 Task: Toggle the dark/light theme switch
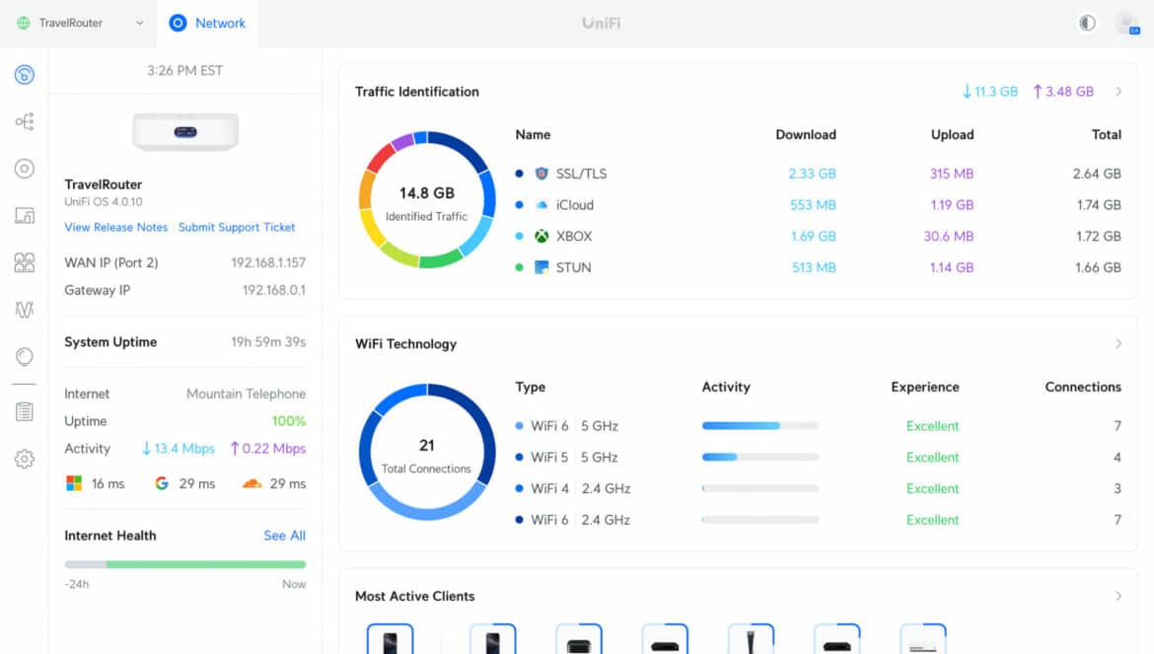click(1087, 23)
